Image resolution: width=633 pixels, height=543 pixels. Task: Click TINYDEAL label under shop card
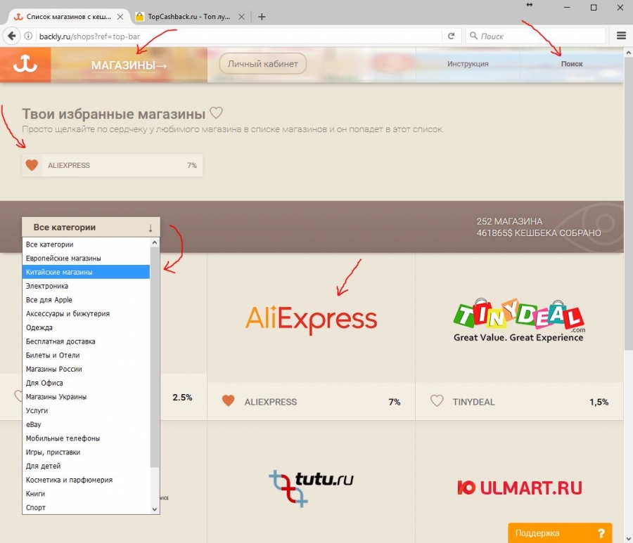point(473,402)
